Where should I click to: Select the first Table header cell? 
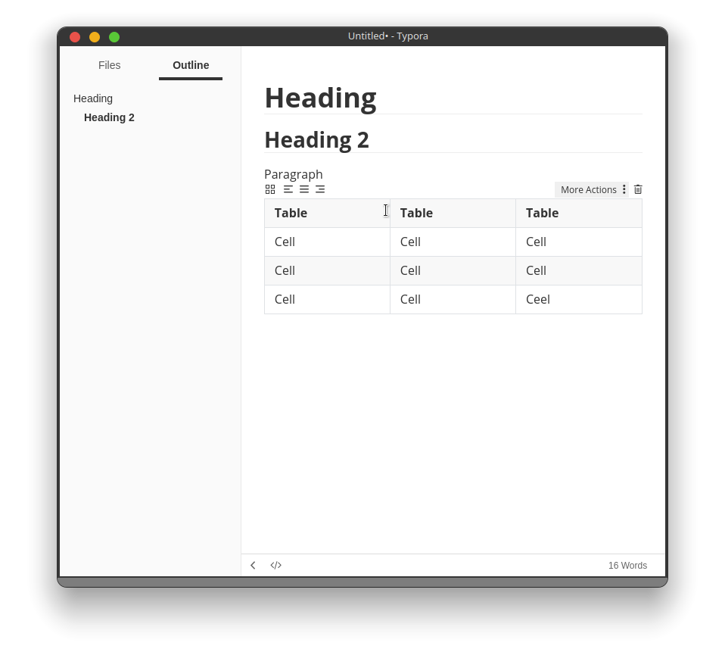tap(328, 214)
